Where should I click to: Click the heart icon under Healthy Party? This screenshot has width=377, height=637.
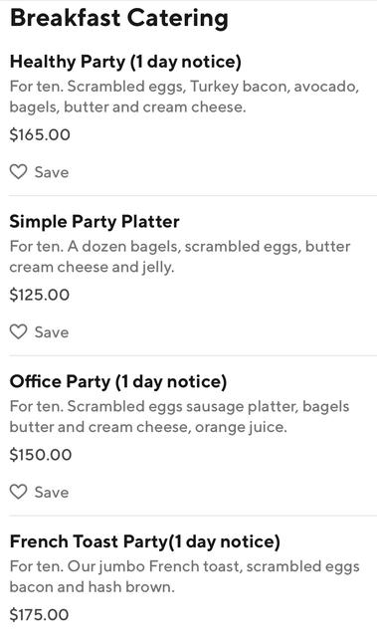[x=18, y=172]
